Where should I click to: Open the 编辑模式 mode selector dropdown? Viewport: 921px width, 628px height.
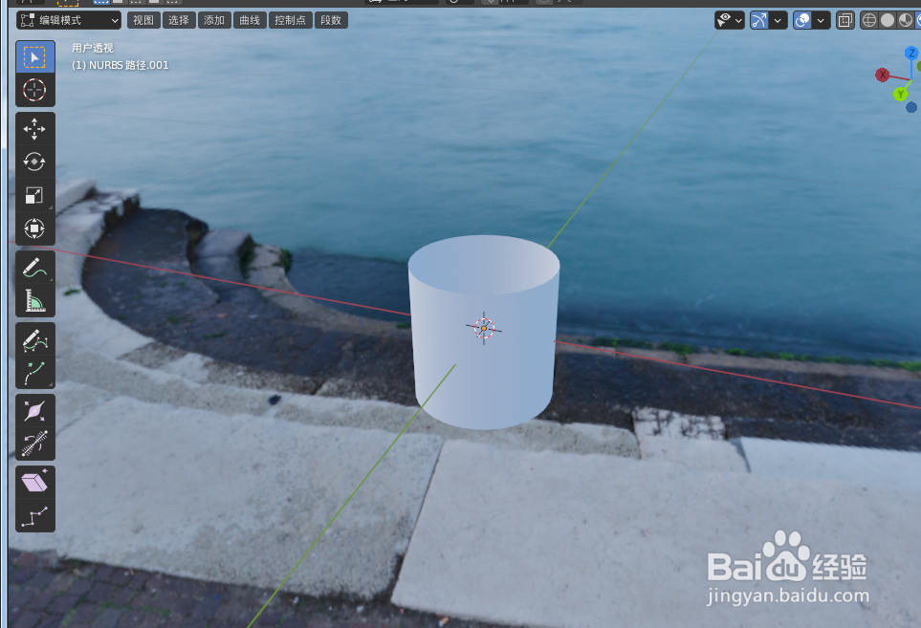(x=67, y=19)
